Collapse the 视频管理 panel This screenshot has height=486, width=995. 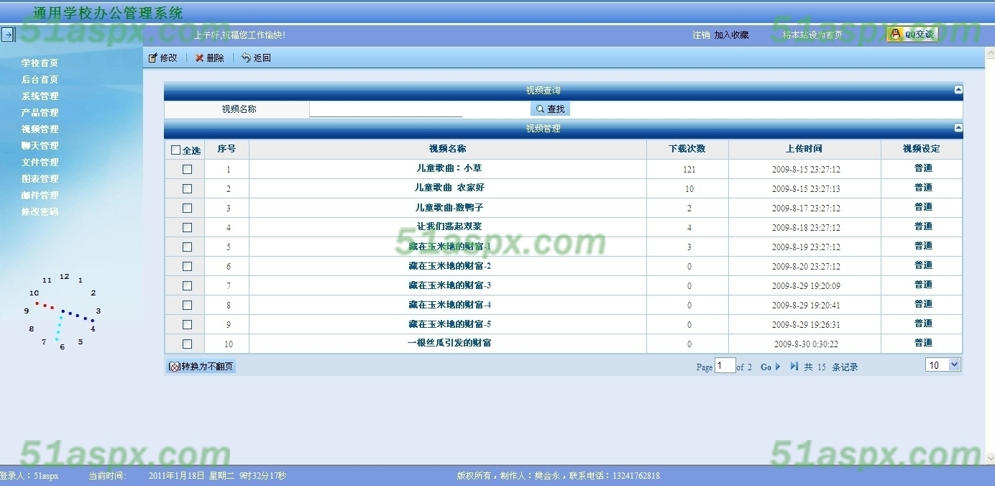[958, 128]
